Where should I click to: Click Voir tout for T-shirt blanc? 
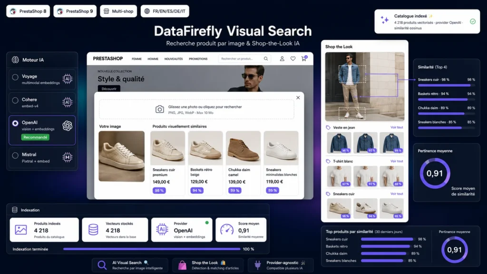(397, 161)
